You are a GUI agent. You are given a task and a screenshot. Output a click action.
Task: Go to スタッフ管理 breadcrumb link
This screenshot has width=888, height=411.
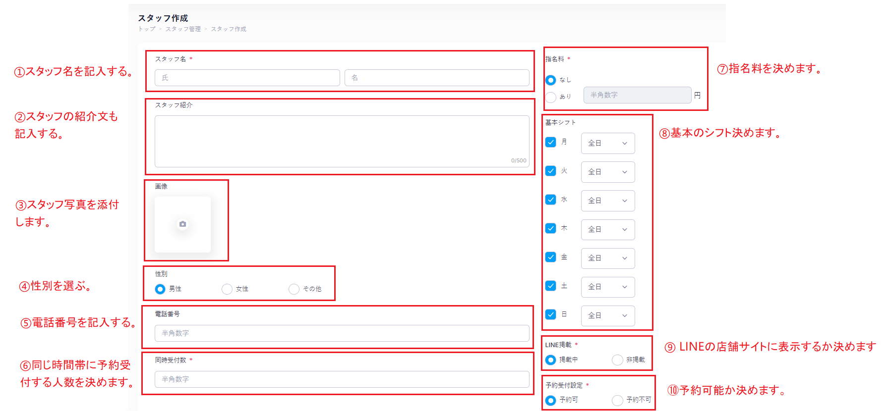click(183, 29)
